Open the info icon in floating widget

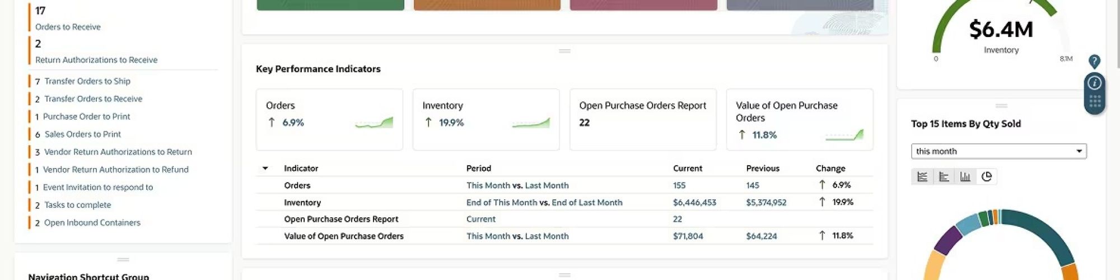coord(1094,83)
